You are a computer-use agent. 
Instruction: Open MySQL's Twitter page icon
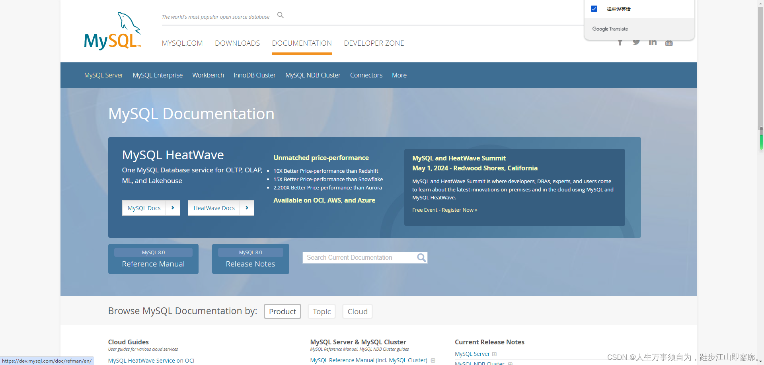coord(636,42)
